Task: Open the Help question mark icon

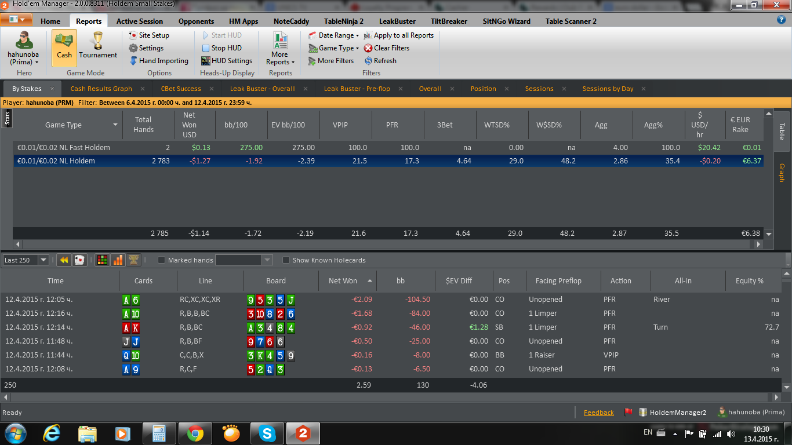Action: click(x=781, y=19)
